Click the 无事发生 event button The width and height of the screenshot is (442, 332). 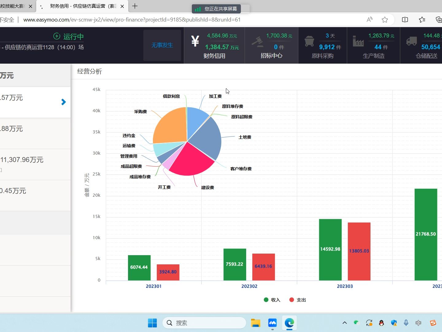(162, 45)
